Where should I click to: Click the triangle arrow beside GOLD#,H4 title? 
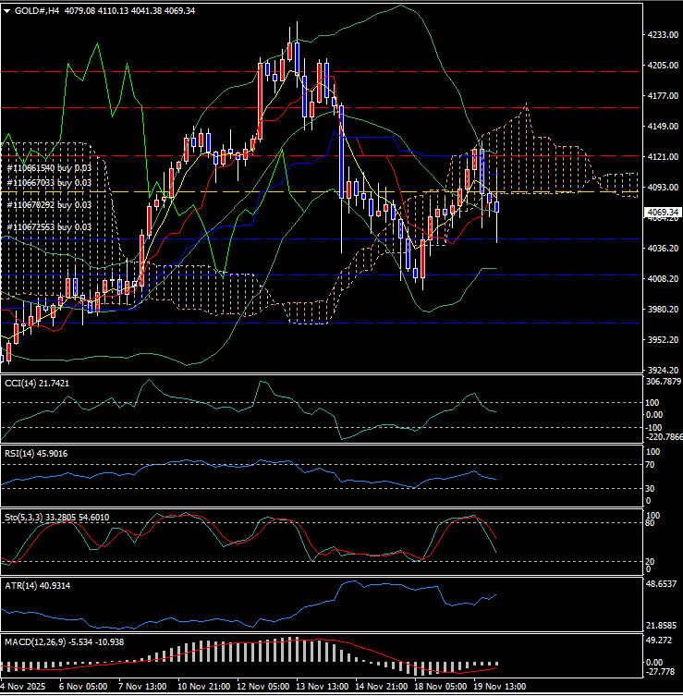(x=7, y=10)
